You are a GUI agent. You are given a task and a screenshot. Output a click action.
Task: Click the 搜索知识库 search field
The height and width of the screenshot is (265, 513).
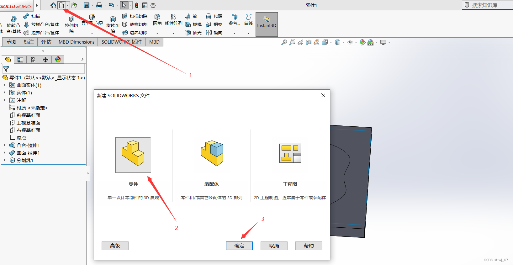pos(488,5)
